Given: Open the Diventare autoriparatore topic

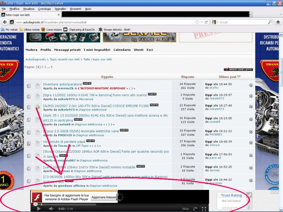Looking at the screenshot, I should (62, 84).
